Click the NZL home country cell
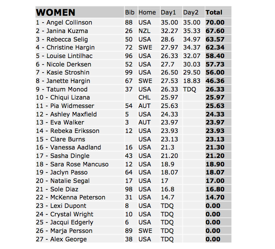Screen dimensions: 275x249 click(145, 31)
